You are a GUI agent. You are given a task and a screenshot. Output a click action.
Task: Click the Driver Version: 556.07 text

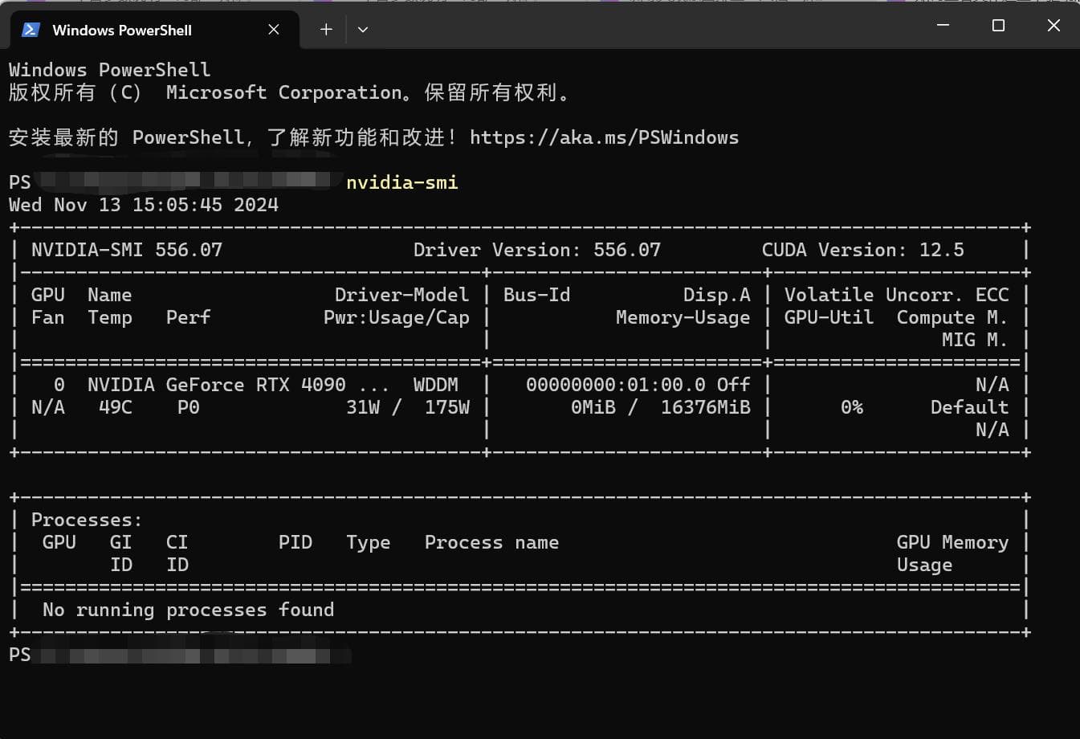[x=536, y=250]
